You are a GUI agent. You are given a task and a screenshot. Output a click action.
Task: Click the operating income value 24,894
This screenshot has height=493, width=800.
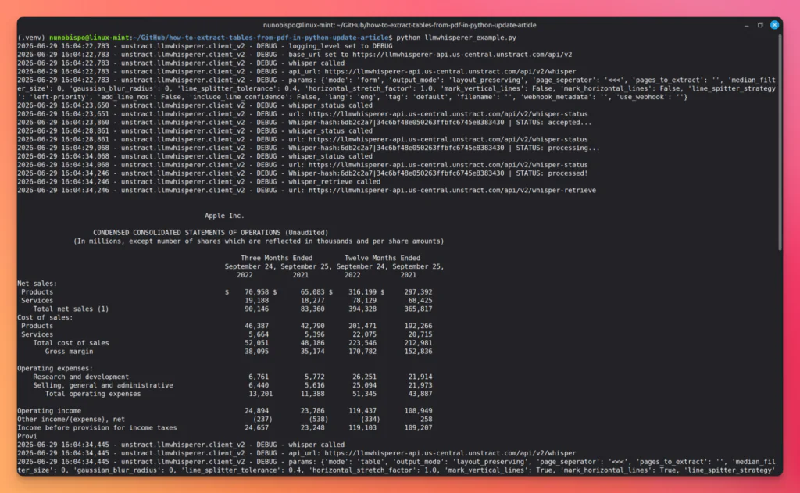[256, 411]
